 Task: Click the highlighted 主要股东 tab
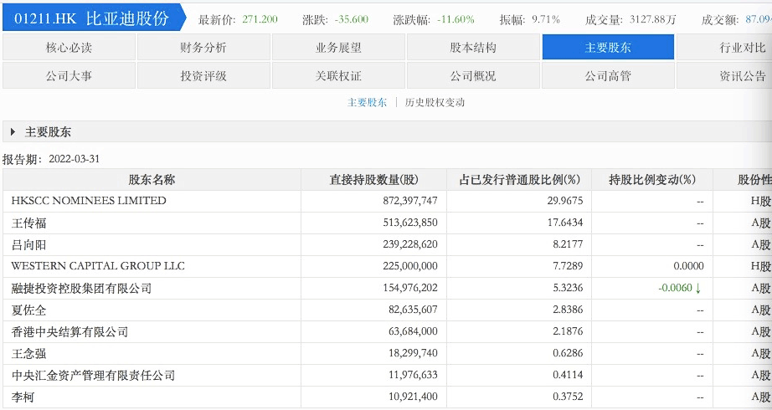tap(608, 48)
